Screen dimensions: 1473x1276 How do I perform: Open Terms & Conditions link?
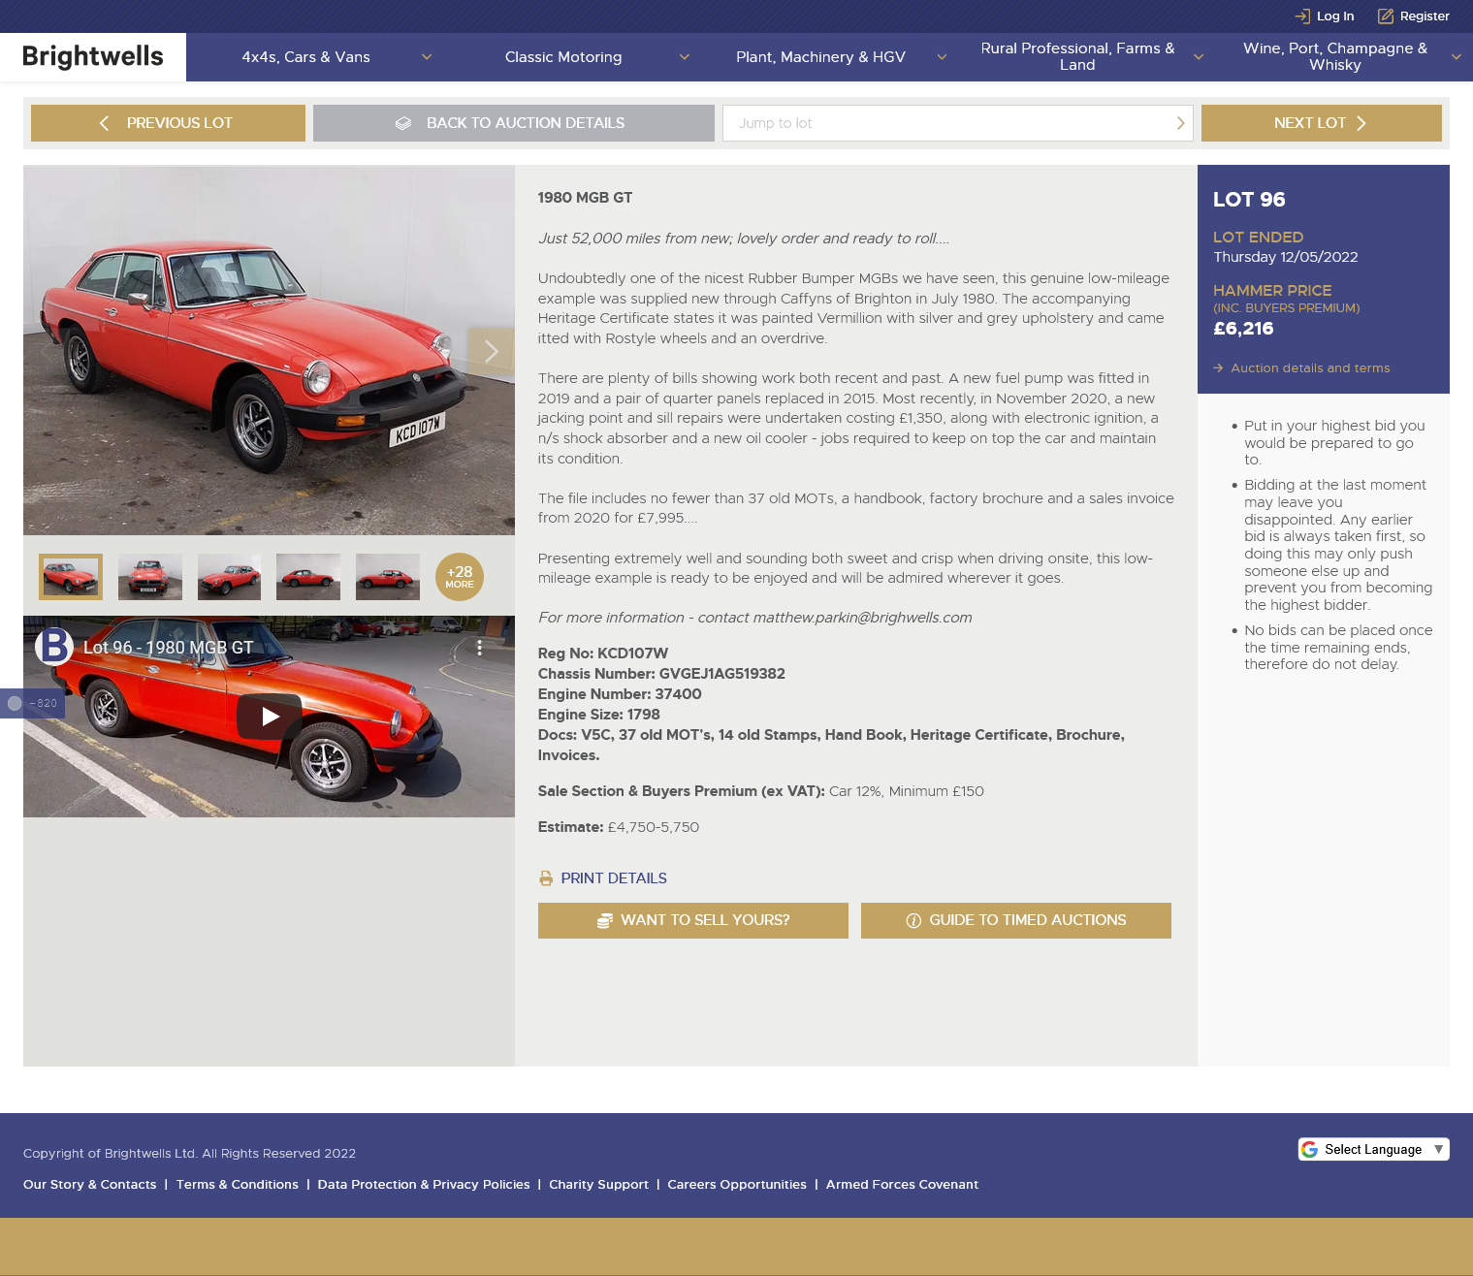click(x=238, y=1185)
